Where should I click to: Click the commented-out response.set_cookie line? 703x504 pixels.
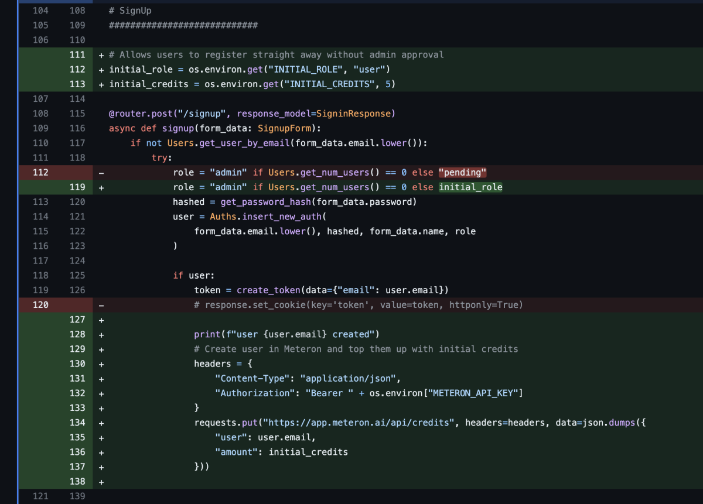(x=359, y=305)
